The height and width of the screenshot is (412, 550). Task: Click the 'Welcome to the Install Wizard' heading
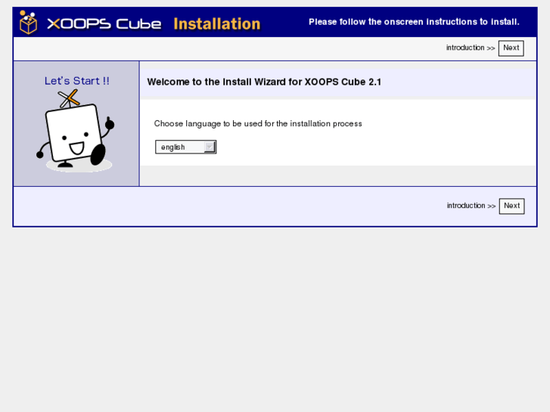point(264,82)
